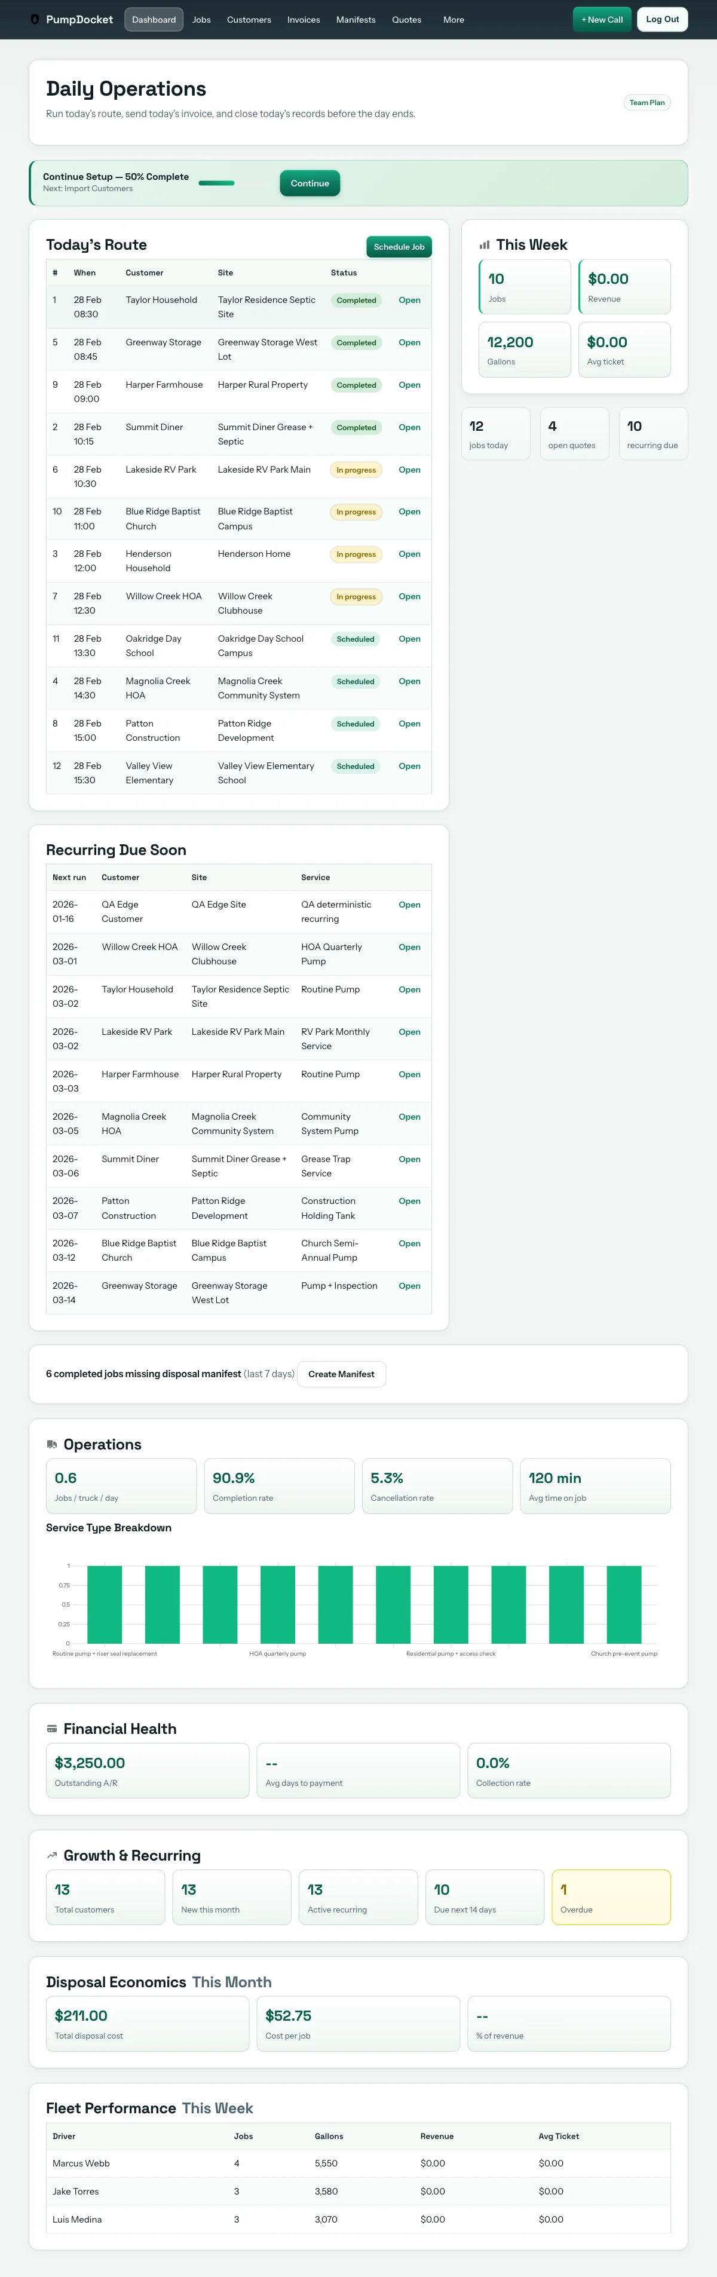Click the Marcus Webb driver row
717x2277 pixels.
[x=358, y=2163]
